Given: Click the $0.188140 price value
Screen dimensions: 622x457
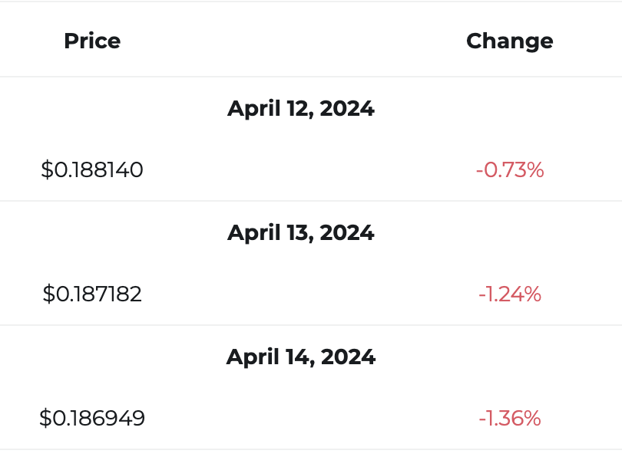Looking at the screenshot, I should (x=92, y=170).
